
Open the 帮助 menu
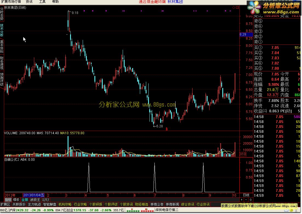[55, 2]
